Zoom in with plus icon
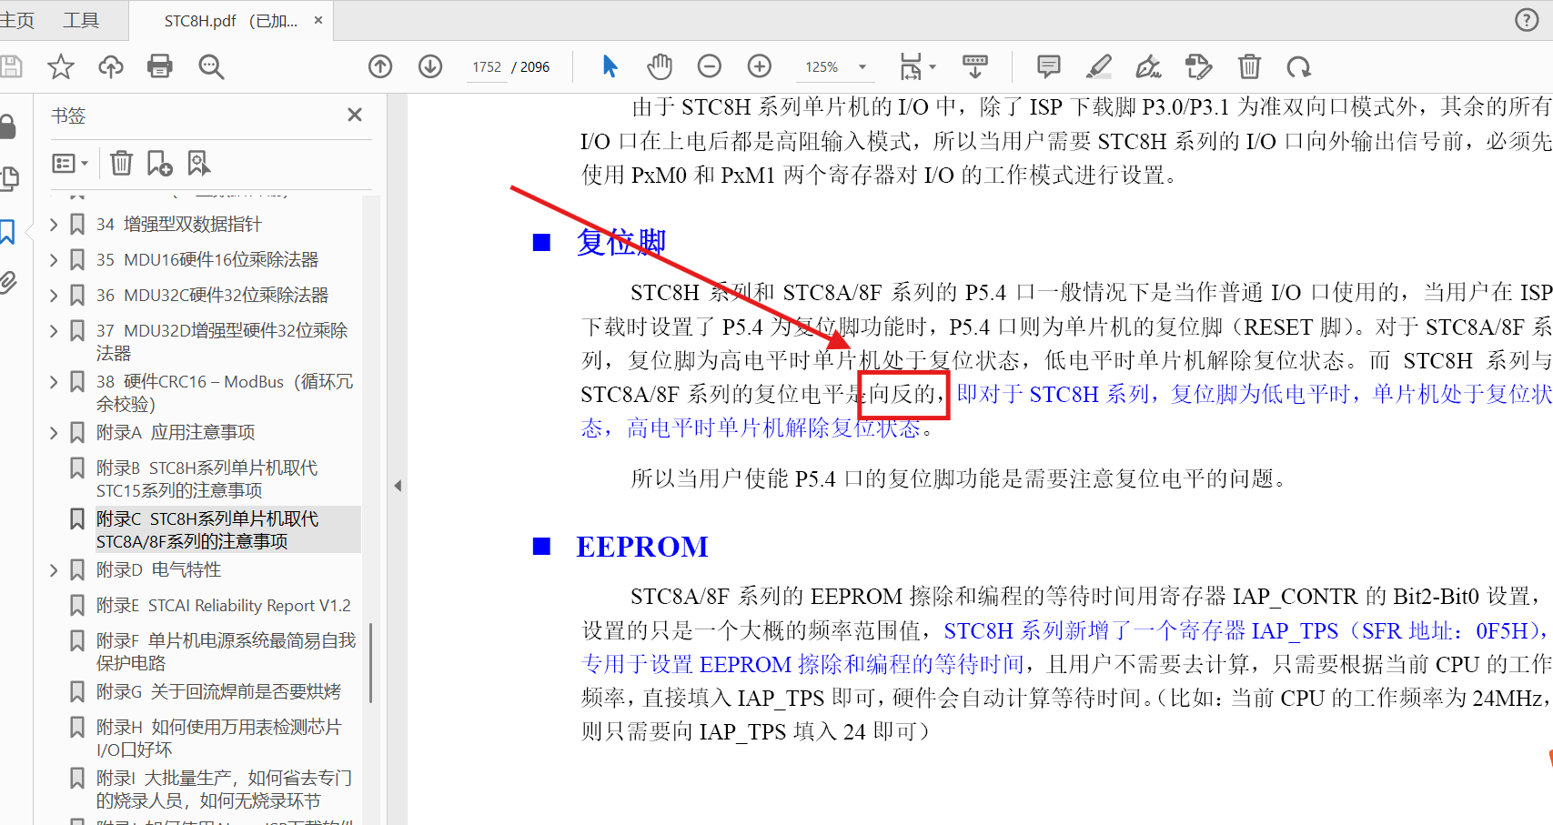The width and height of the screenshot is (1553, 825). [x=760, y=66]
